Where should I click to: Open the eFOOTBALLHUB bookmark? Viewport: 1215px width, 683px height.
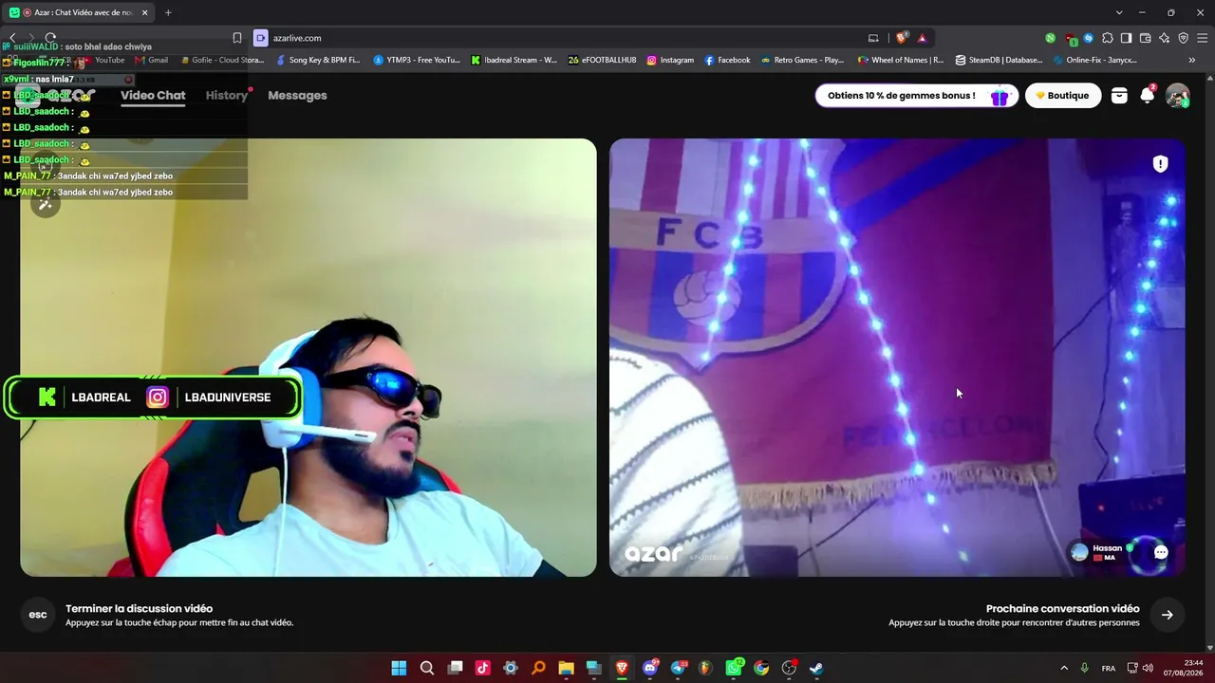(x=603, y=60)
